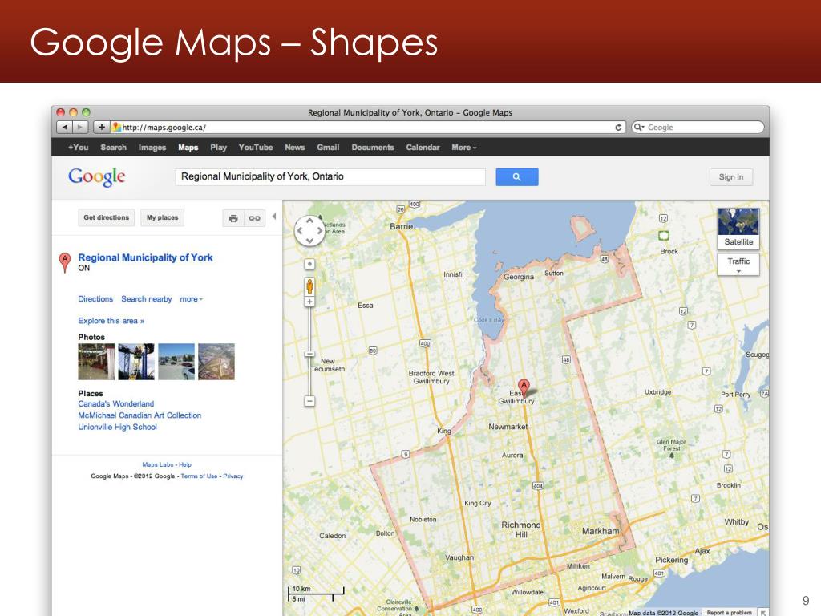Open Unionville High School link
The image size is (821, 616).
[x=117, y=427]
